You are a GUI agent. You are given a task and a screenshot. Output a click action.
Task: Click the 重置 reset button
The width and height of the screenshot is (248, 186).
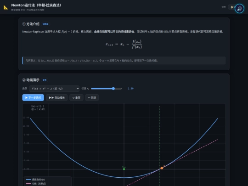76,97
